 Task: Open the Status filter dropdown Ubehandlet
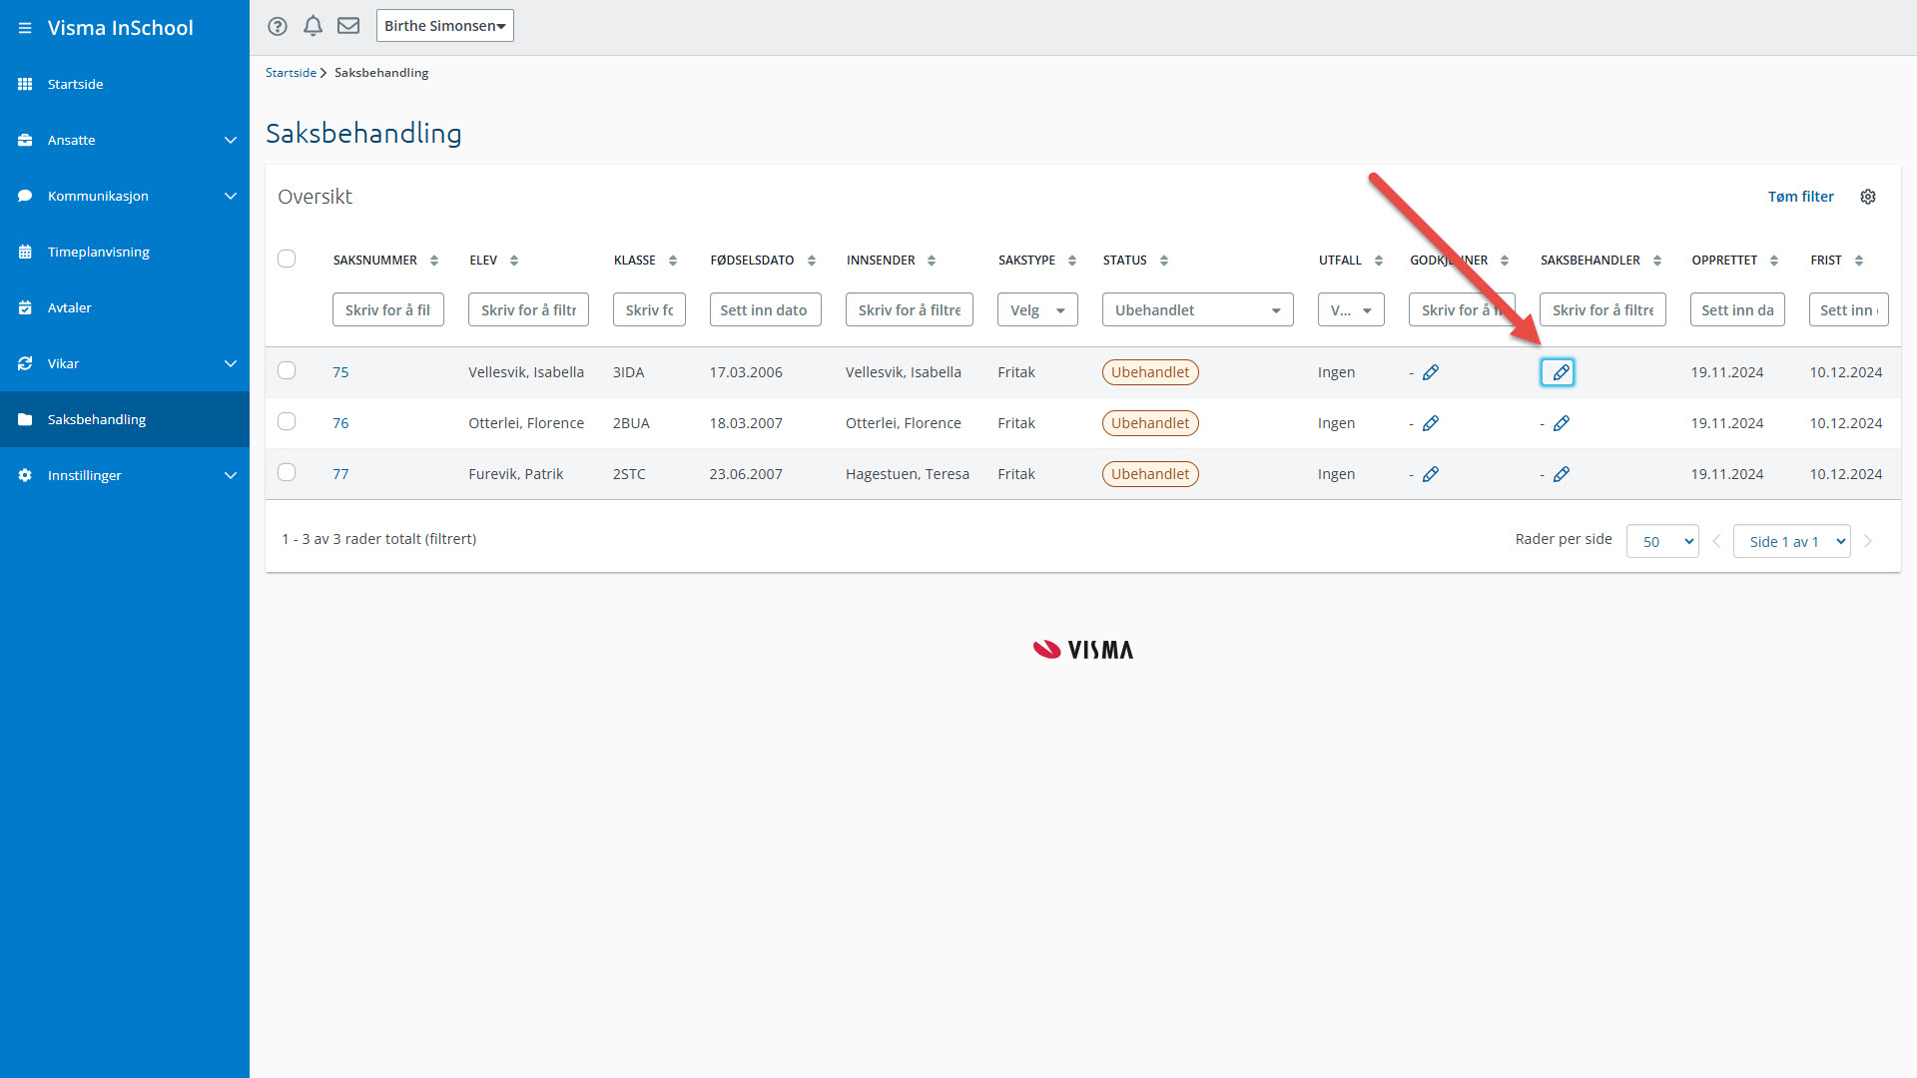(1197, 310)
